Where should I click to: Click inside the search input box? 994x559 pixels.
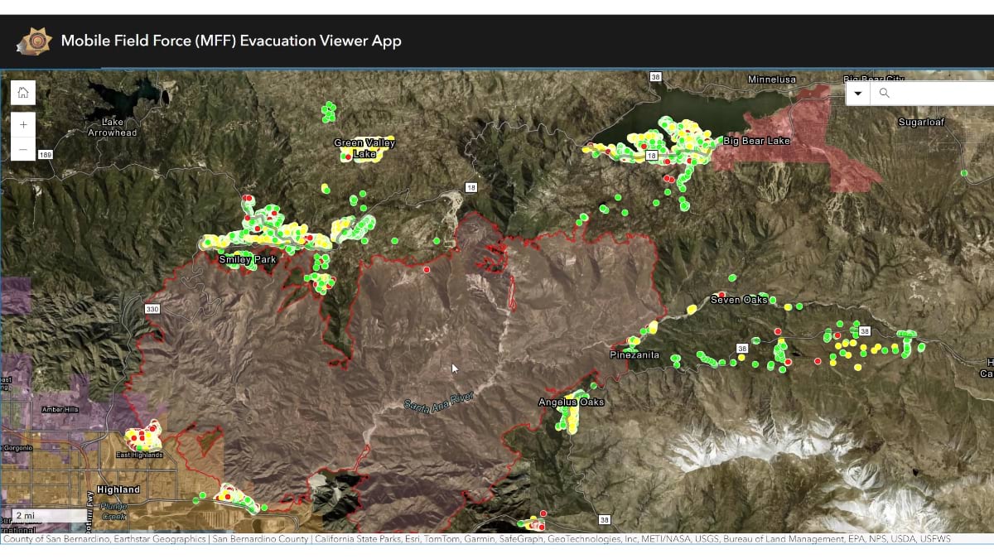tap(936, 93)
